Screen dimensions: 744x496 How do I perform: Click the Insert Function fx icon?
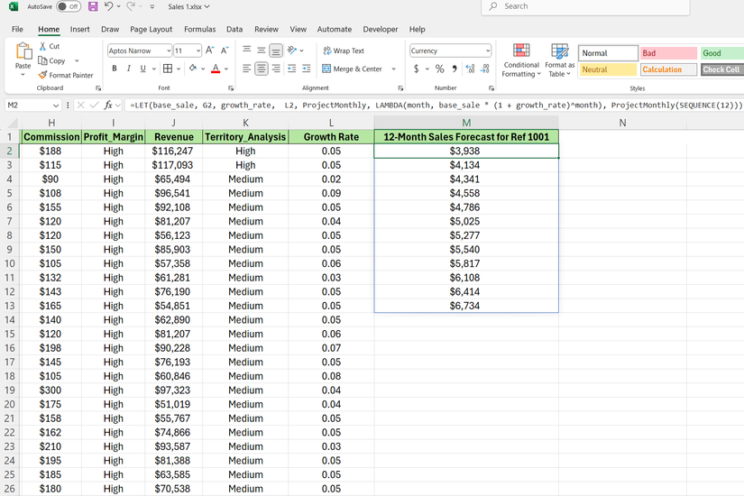click(x=108, y=106)
